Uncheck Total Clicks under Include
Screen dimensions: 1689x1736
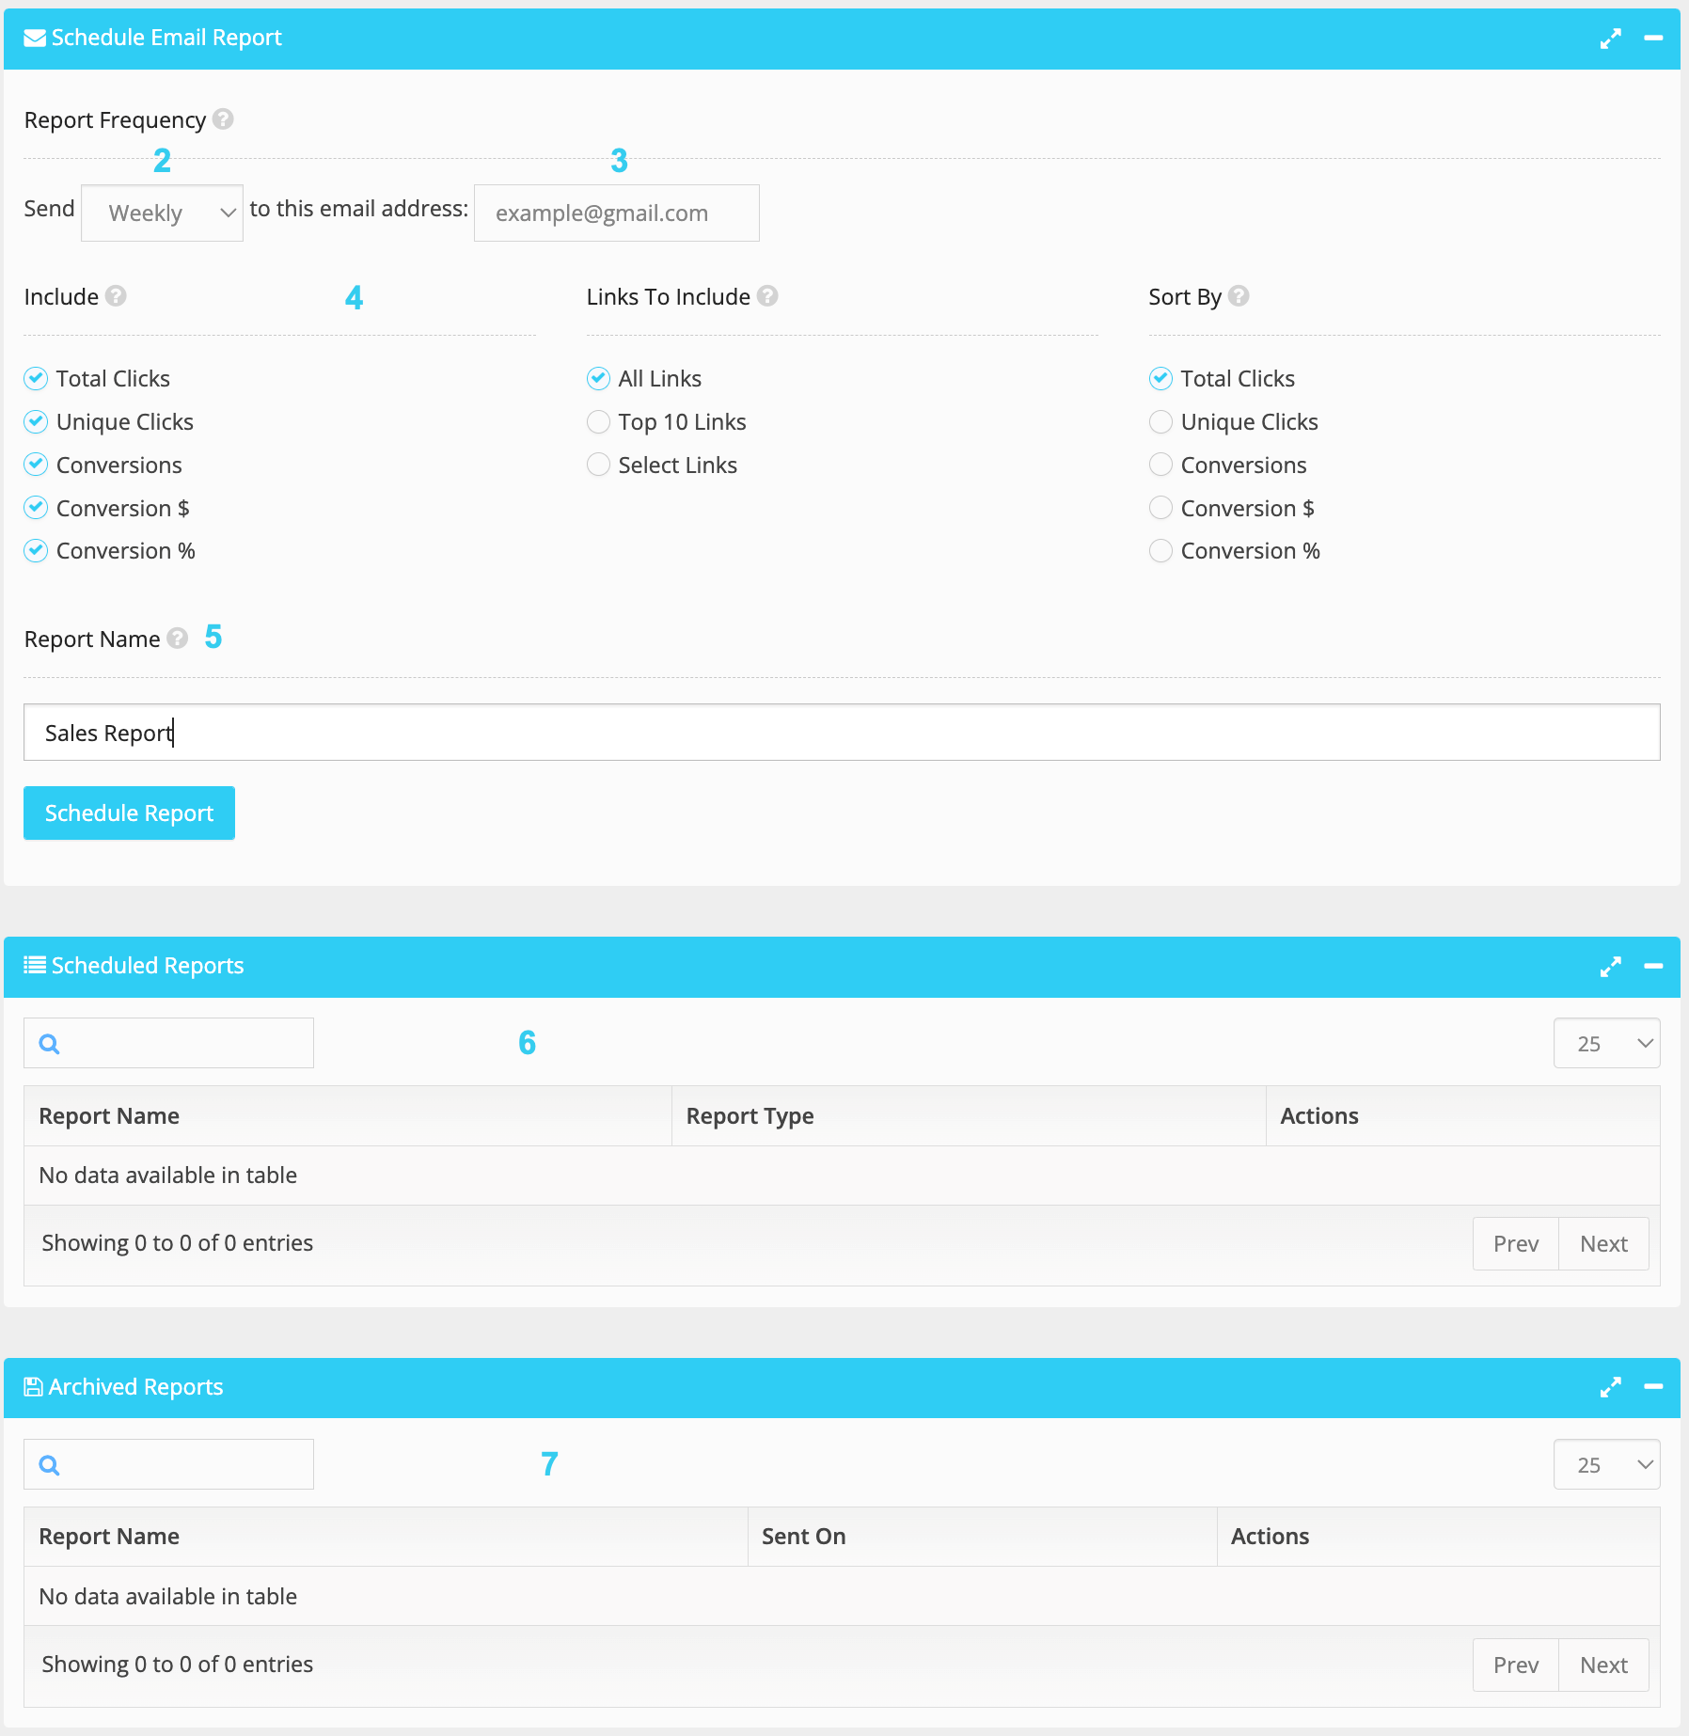[x=36, y=379]
